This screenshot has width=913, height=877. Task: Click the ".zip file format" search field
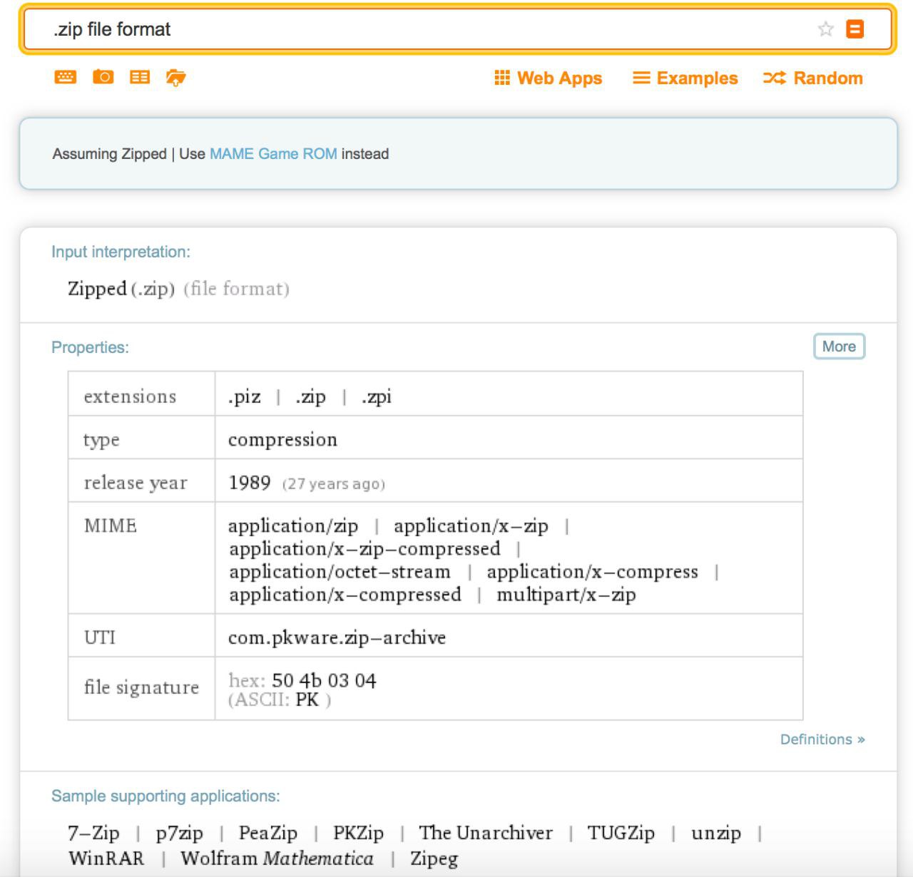pos(428,29)
